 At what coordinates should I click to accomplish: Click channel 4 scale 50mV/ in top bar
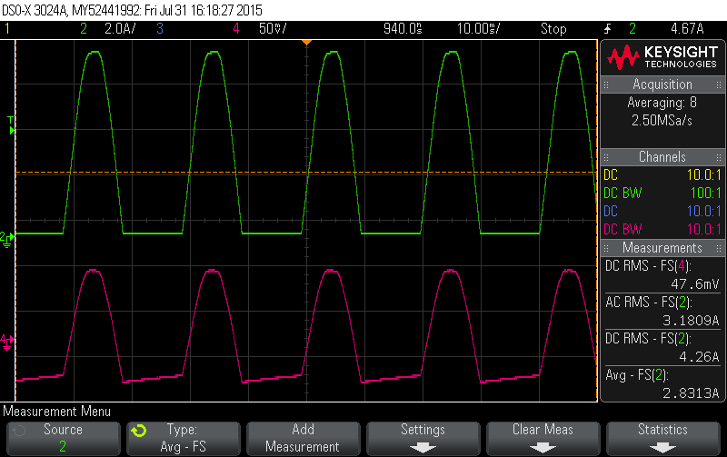click(x=273, y=29)
